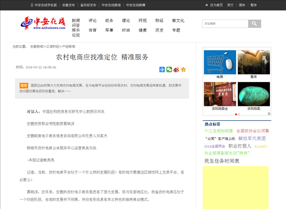Go to the 政务 navigation section
This screenshot has height=209, width=286.
click(x=109, y=21)
